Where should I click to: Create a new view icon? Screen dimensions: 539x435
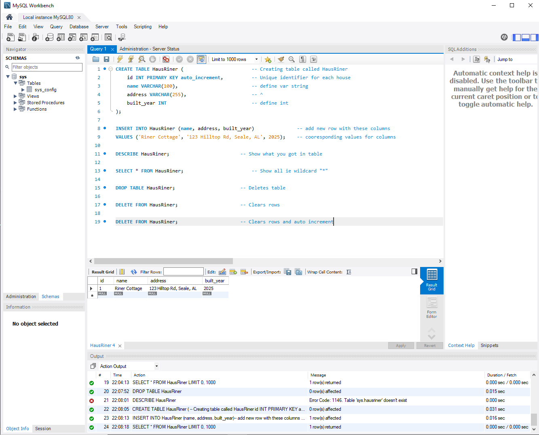(x=72, y=37)
